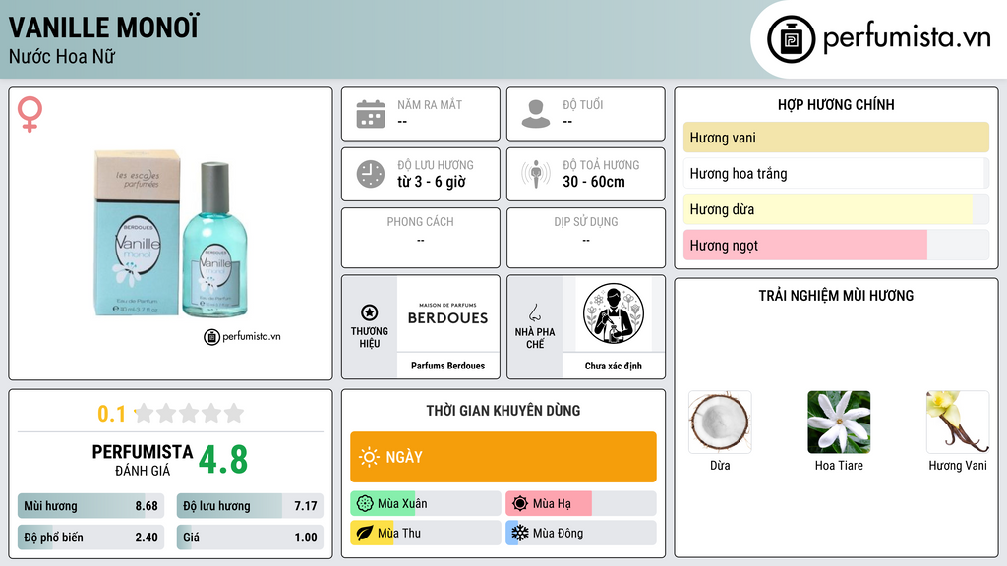Click the flower icon for Mùa Xuân

tap(365, 504)
